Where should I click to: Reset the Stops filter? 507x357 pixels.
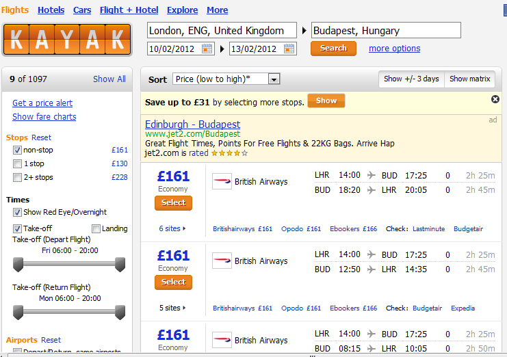pyautogui.click(x=41, y=137)
